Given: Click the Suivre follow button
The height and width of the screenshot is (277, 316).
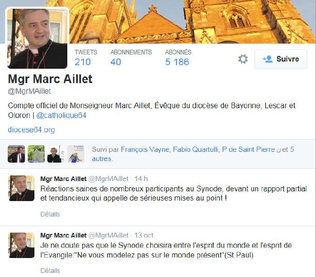Looking at the screenshot, I should (281, 59).
